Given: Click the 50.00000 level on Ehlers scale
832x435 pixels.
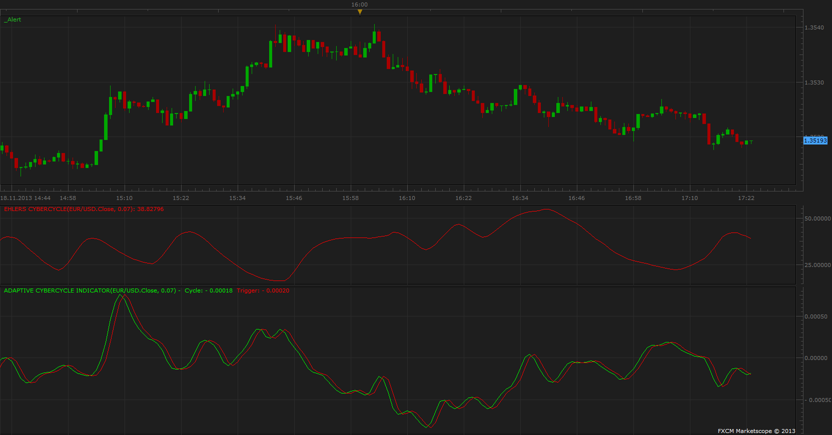Looking at the screenshot, I should tap(817, 218).
